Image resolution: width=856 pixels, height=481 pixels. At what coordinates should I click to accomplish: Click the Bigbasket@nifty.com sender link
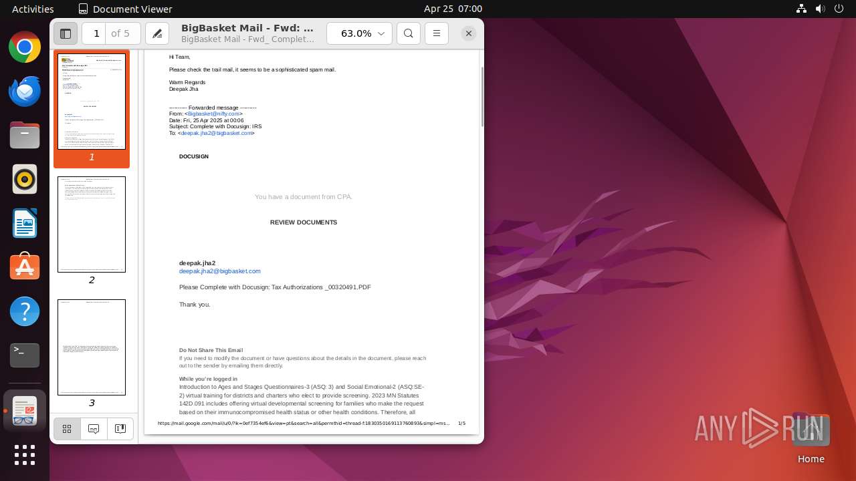coord(213,114)
